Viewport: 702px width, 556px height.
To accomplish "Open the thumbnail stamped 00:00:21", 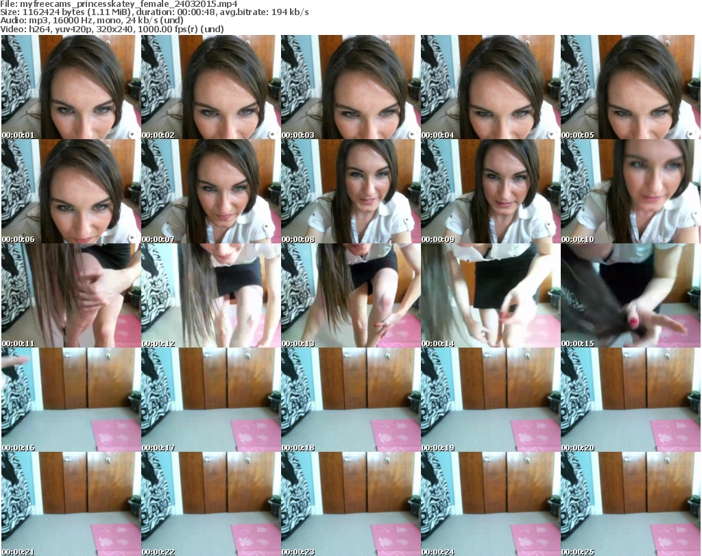I will pyautogui.click(x=71, y=504).
